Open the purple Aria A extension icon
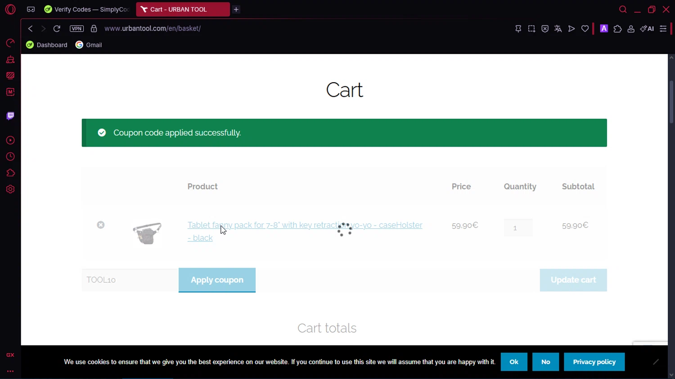 604,29
